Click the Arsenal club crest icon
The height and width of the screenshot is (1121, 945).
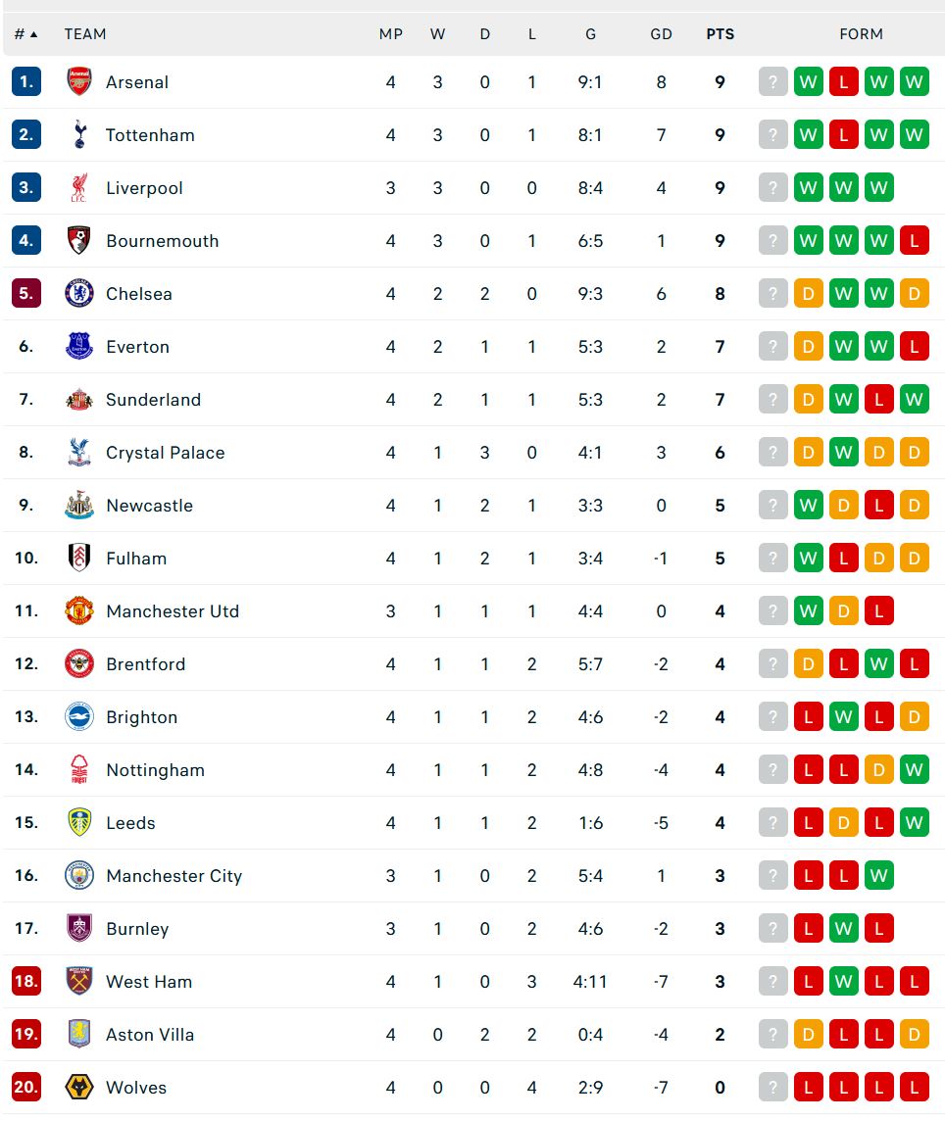(x=79, y=82)
